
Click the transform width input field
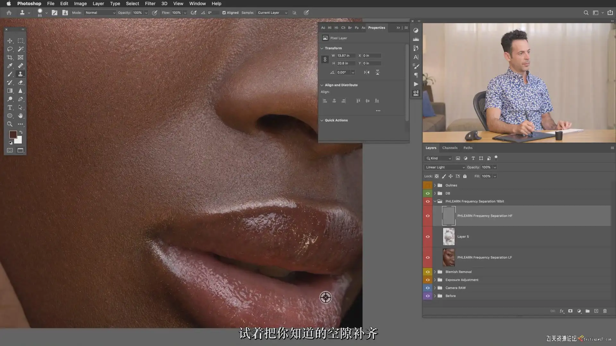point(345,56)
